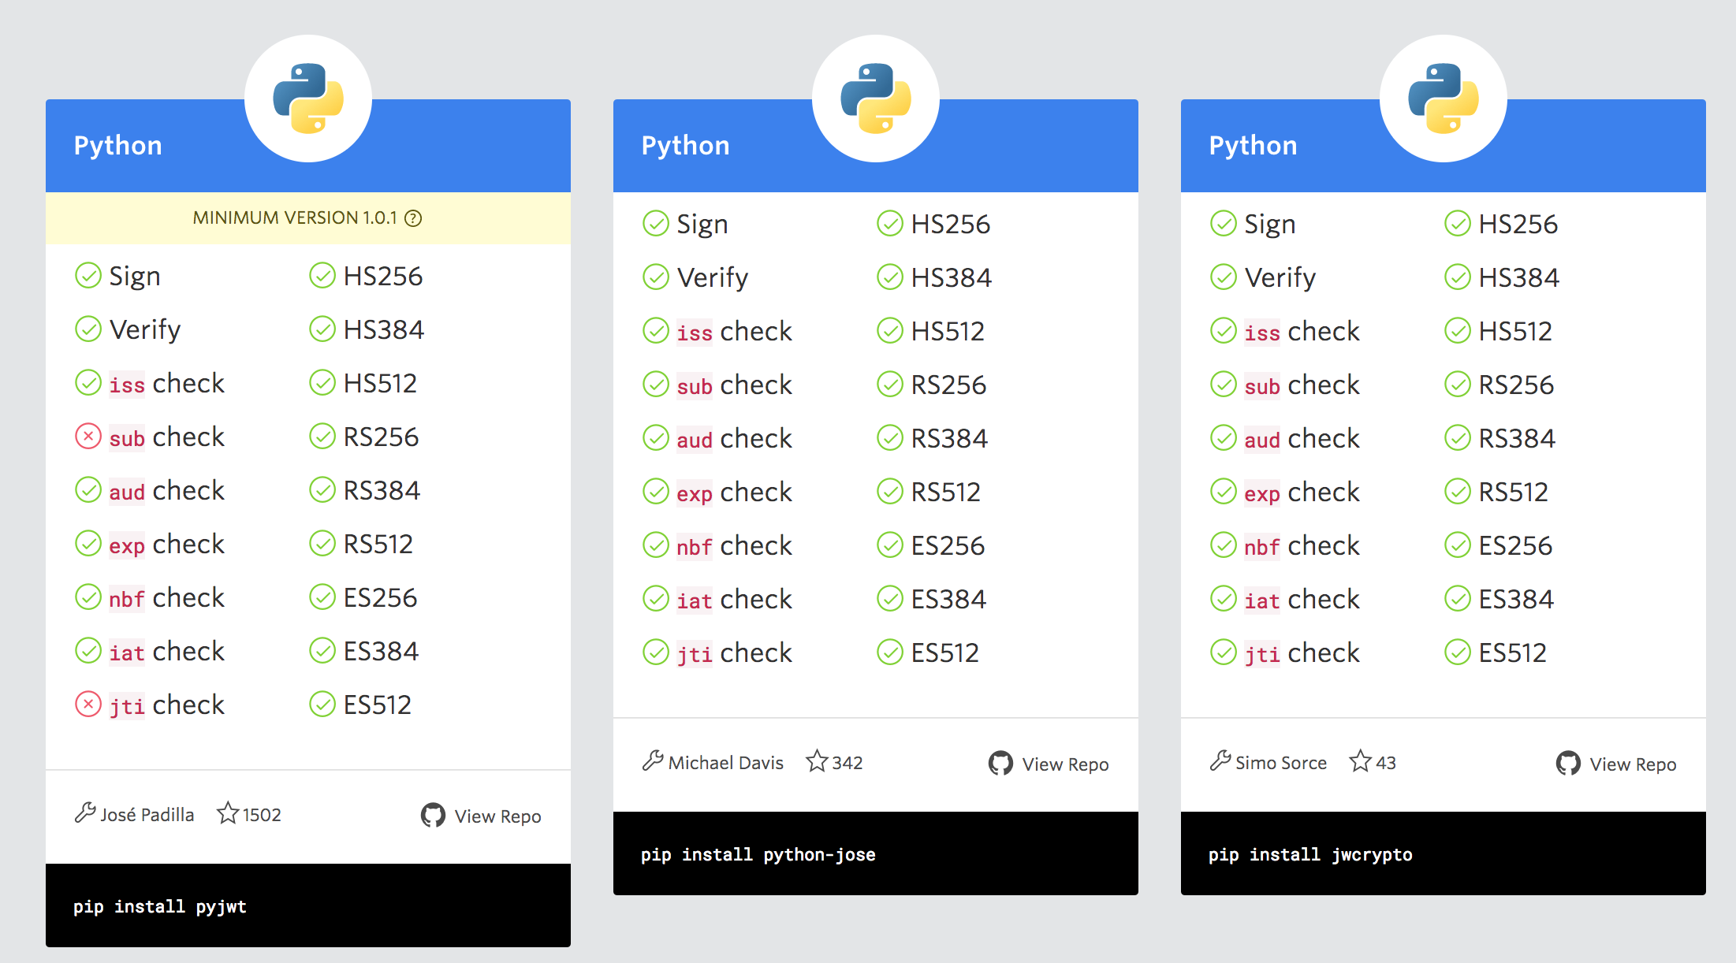The image size is (1736, 963).
Task: Click the wrench icon beside Simo Sorce
Action: pos(1220,760)
